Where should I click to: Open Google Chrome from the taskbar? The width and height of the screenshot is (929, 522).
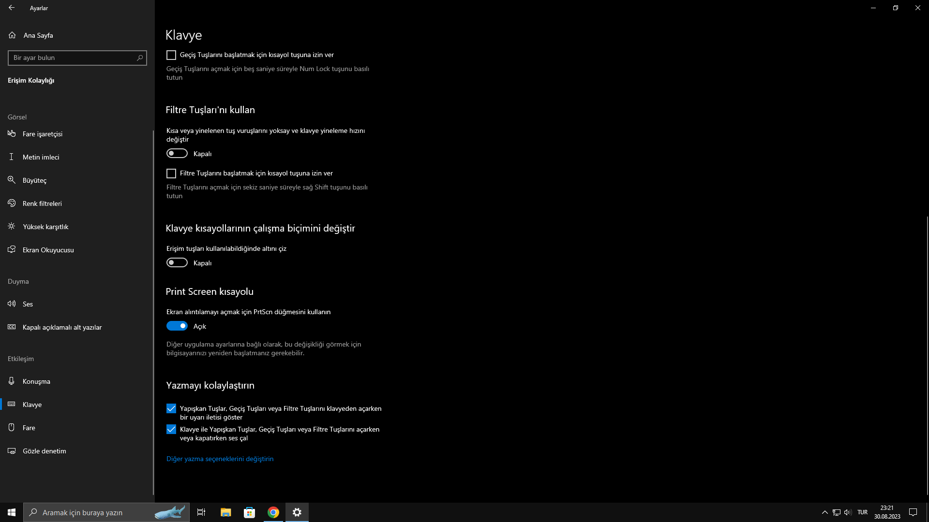pos(273,512)
